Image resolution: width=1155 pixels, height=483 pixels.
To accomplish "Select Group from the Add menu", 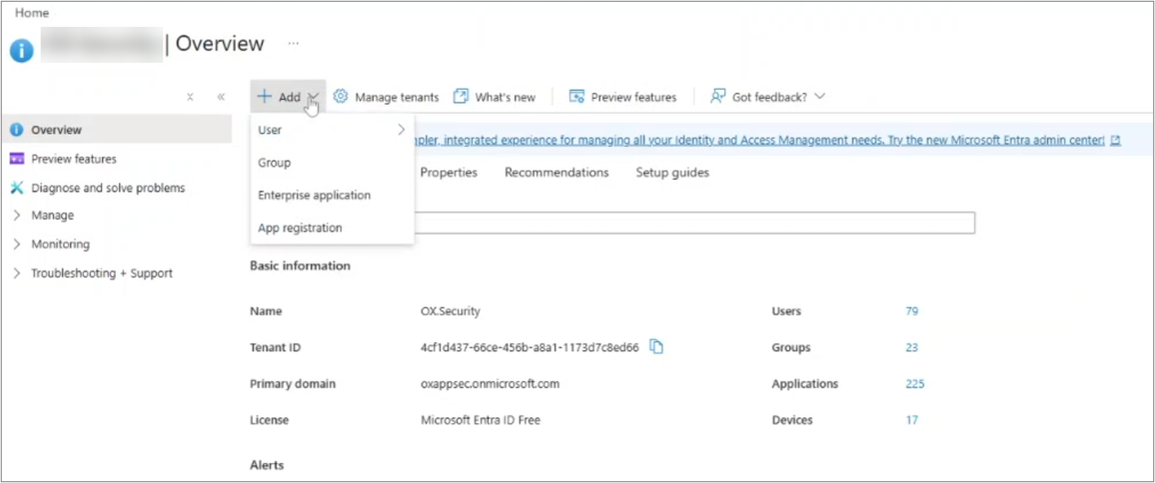I will pyautogui.click(x=275, y=163).
